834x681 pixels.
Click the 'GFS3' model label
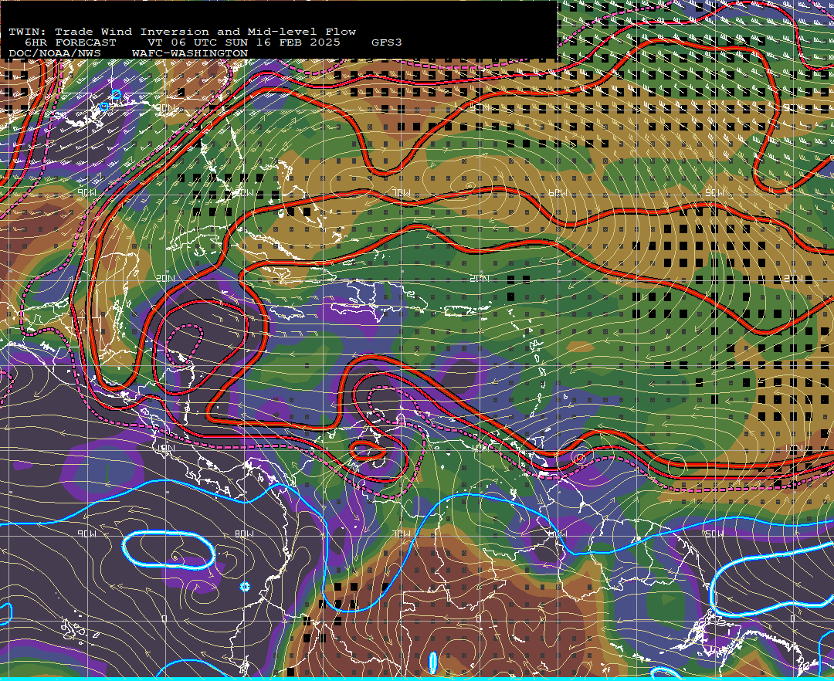click(387, 42)
